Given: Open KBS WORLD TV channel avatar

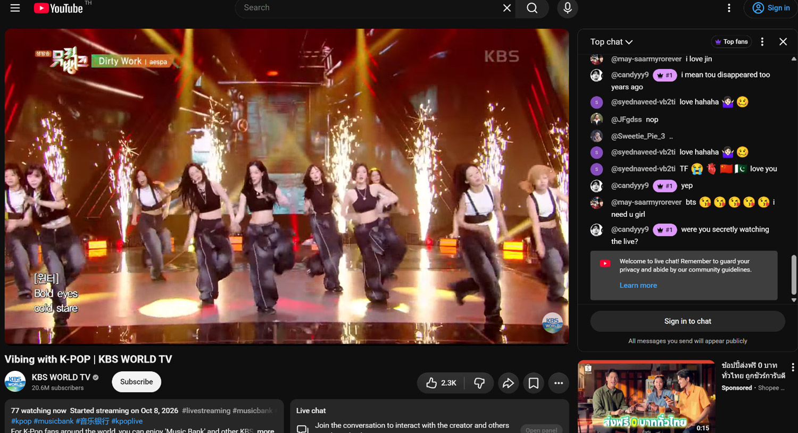Looking at the screenshot, I should click(15, 381).
